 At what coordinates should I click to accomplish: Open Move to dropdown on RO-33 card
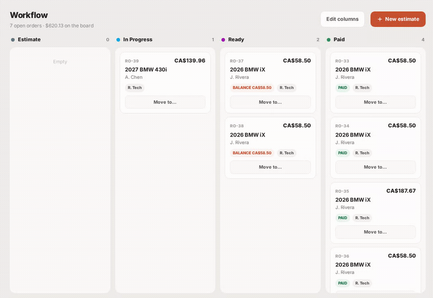(375, 102)
